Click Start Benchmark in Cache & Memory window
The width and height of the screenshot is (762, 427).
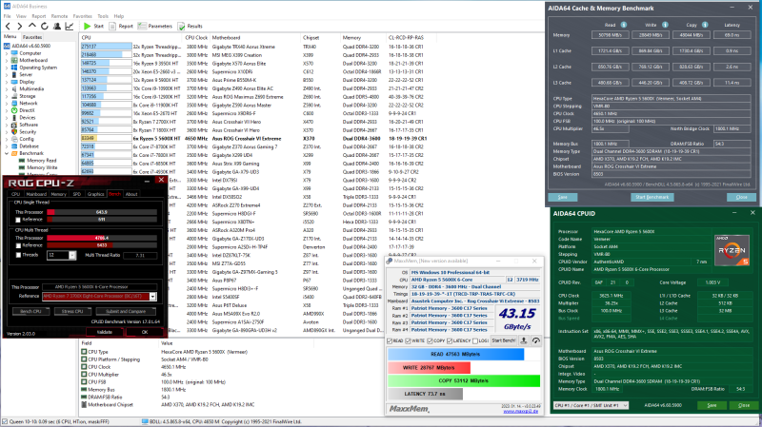(x=652, y=197)
